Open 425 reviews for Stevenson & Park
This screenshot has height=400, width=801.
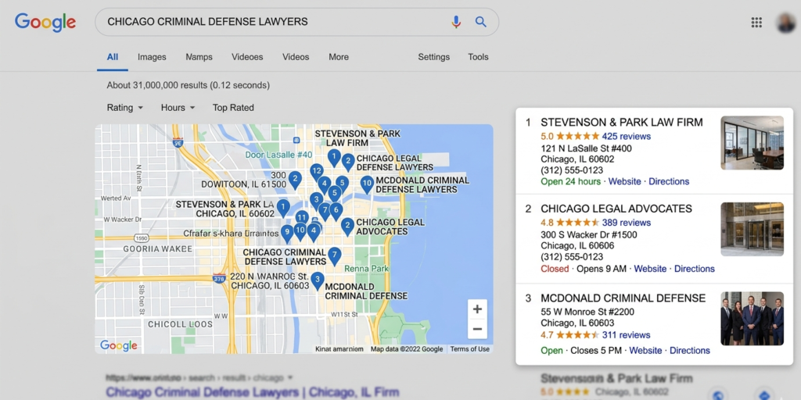pos(627,136)
